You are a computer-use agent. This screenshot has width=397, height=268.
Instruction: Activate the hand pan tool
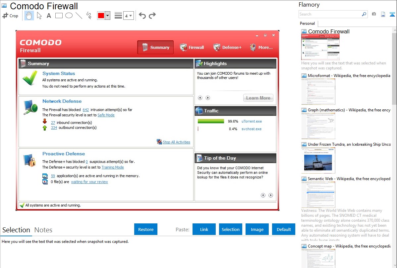(x=29, y=16)
